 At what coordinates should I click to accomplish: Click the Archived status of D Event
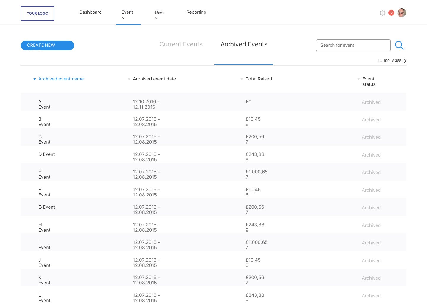(371, 155)
